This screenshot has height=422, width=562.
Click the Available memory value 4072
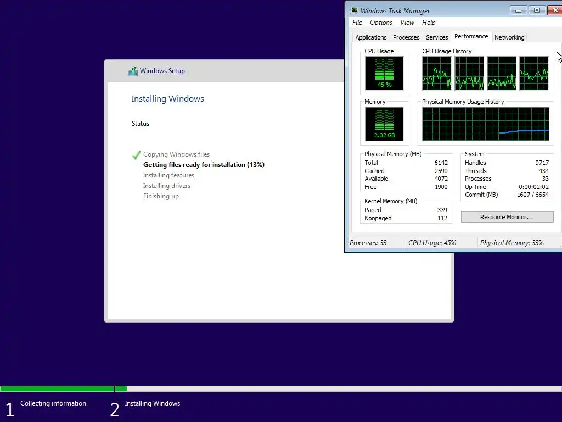[x=441, y=179]
